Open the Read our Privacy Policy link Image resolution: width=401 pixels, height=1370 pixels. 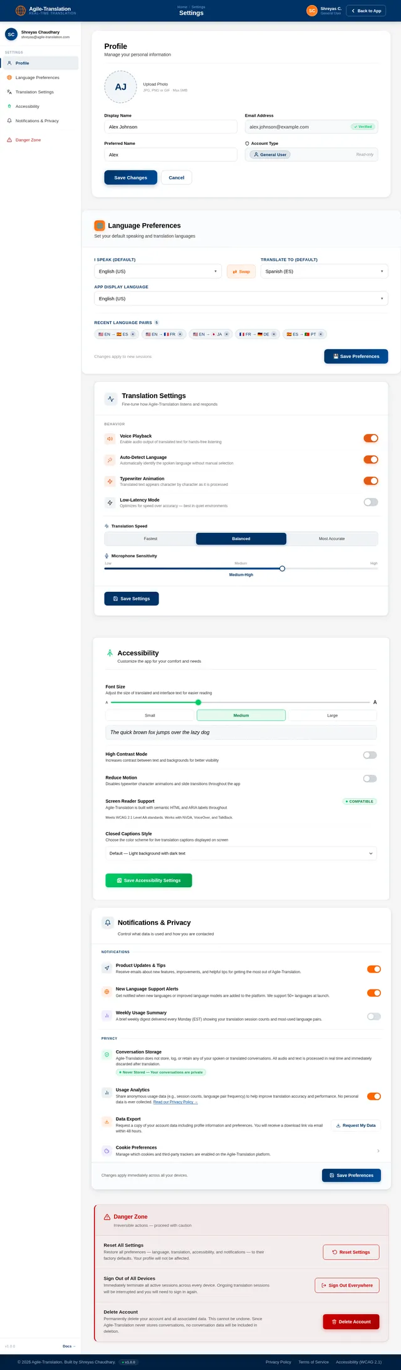(175, 1102)
